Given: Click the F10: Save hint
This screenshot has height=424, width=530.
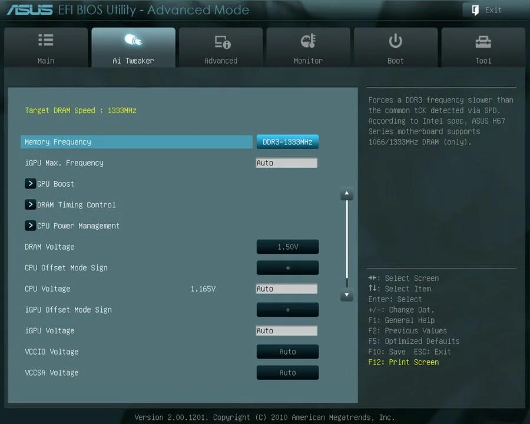Looking at the screenshot, I should [x=387, y=352].
